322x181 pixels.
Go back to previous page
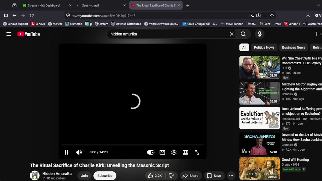14,16
